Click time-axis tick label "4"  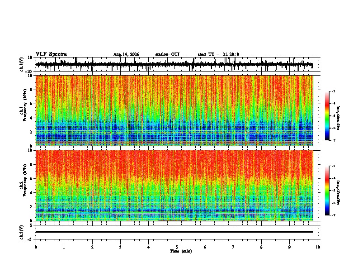[149, 247]
